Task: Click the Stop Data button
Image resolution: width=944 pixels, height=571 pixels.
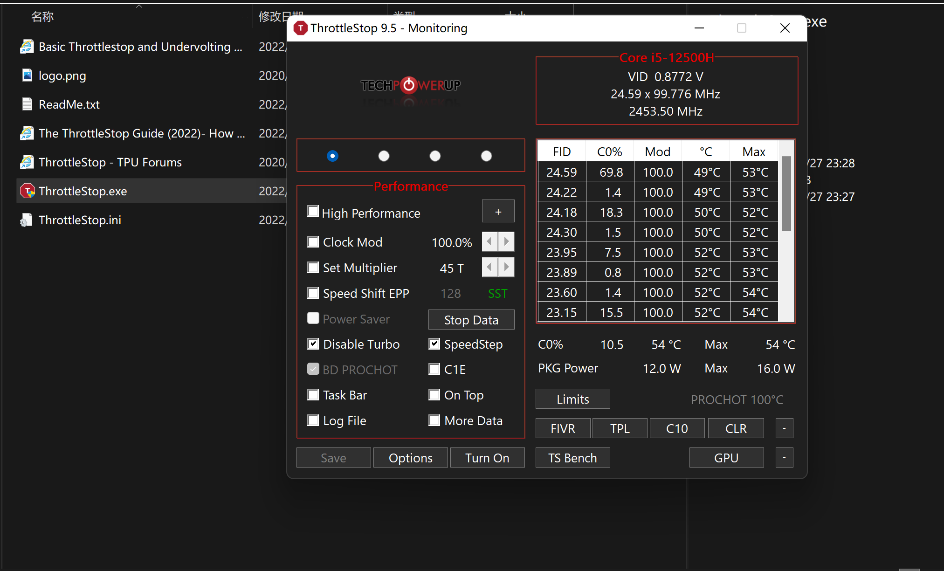Action: (471, 320)
